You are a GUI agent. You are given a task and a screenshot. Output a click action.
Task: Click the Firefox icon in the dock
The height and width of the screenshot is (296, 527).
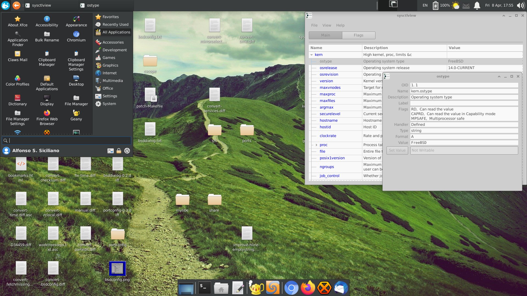(x=308, y=288)
